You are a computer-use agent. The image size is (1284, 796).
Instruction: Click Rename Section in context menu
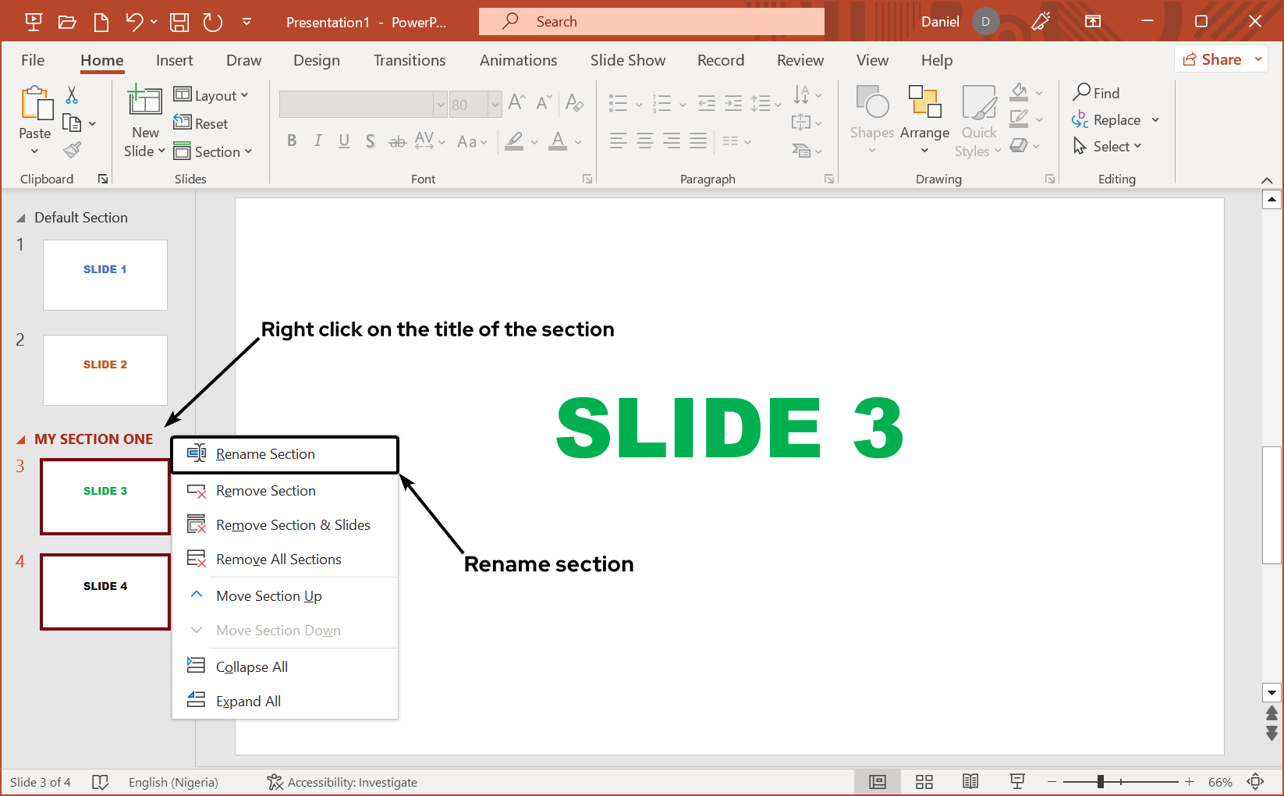(265, 453)
